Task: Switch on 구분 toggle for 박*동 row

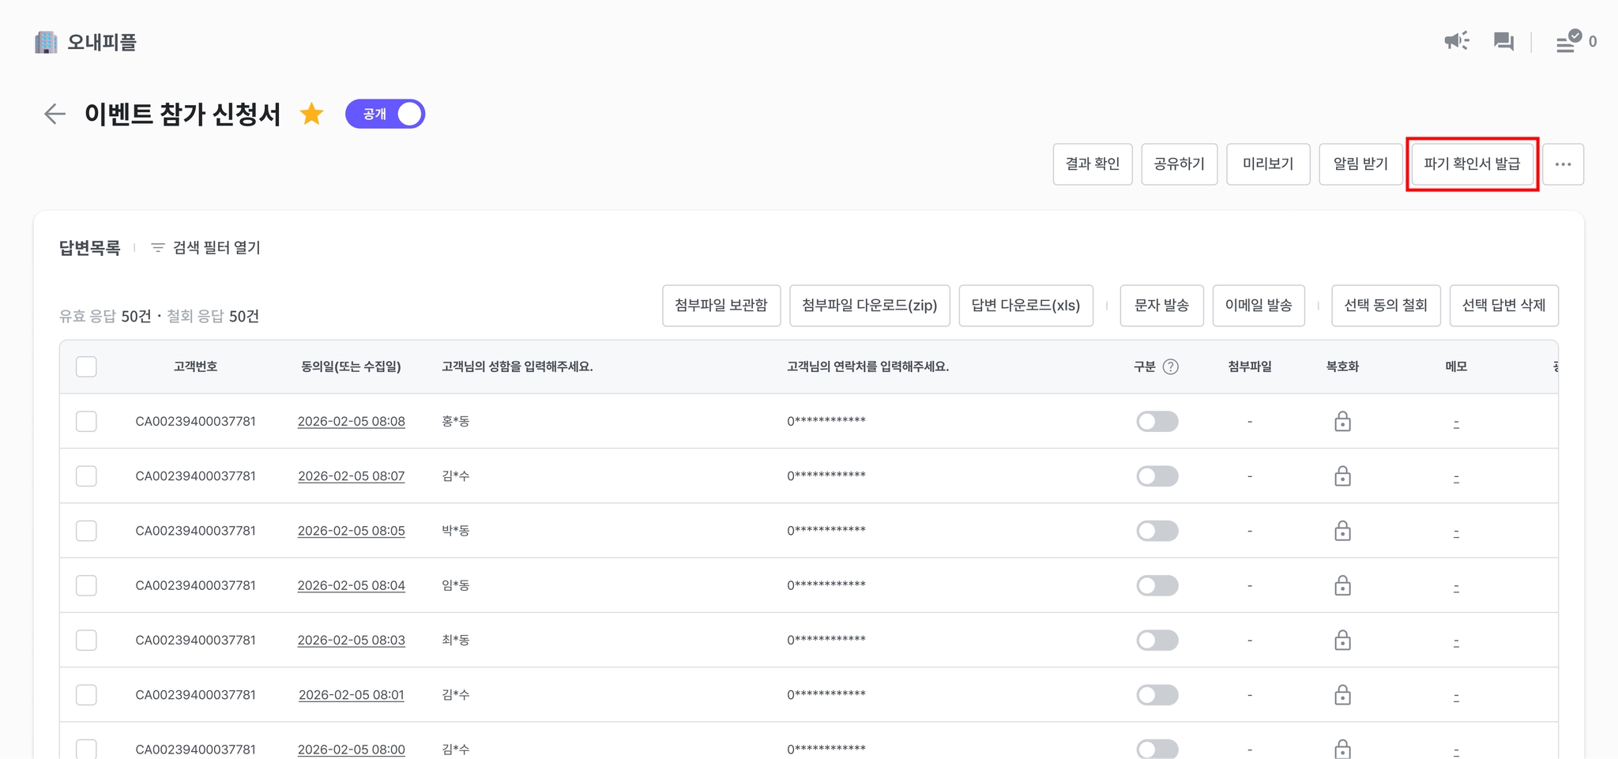Action: [1157, 531]
